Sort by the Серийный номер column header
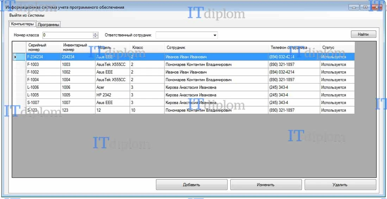Viewport: 387px width, 199px height. 43,47
